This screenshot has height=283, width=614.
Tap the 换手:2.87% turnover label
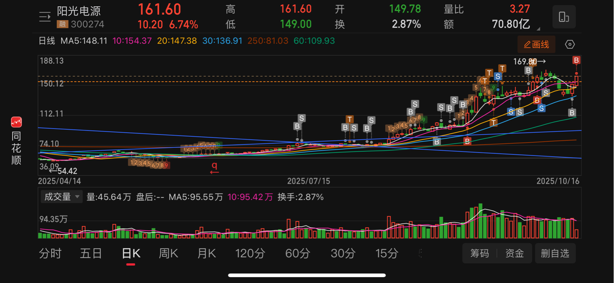pos(301,197)
